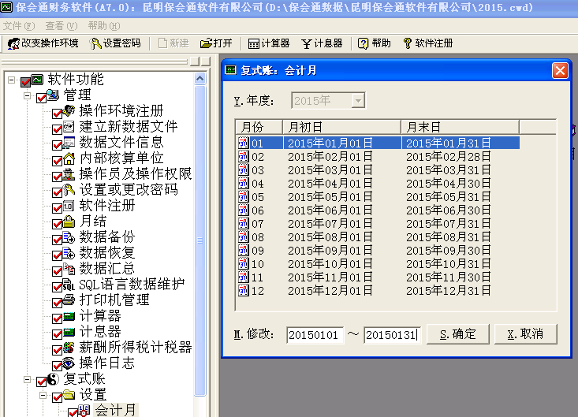The width and height of the screenshot is (578, 417).
Task: Collapse the 复式账 tree node
Action: pyautogui.click(x=28, y=379)
